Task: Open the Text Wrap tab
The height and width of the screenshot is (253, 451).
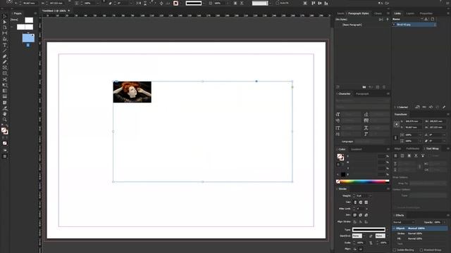Action: [x=432, y=148]
